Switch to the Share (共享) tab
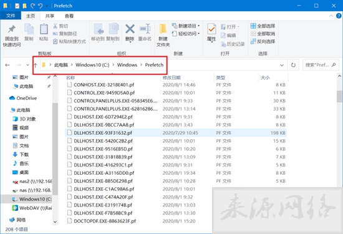This screenshot has width=343, height=234. click(50, 16)
